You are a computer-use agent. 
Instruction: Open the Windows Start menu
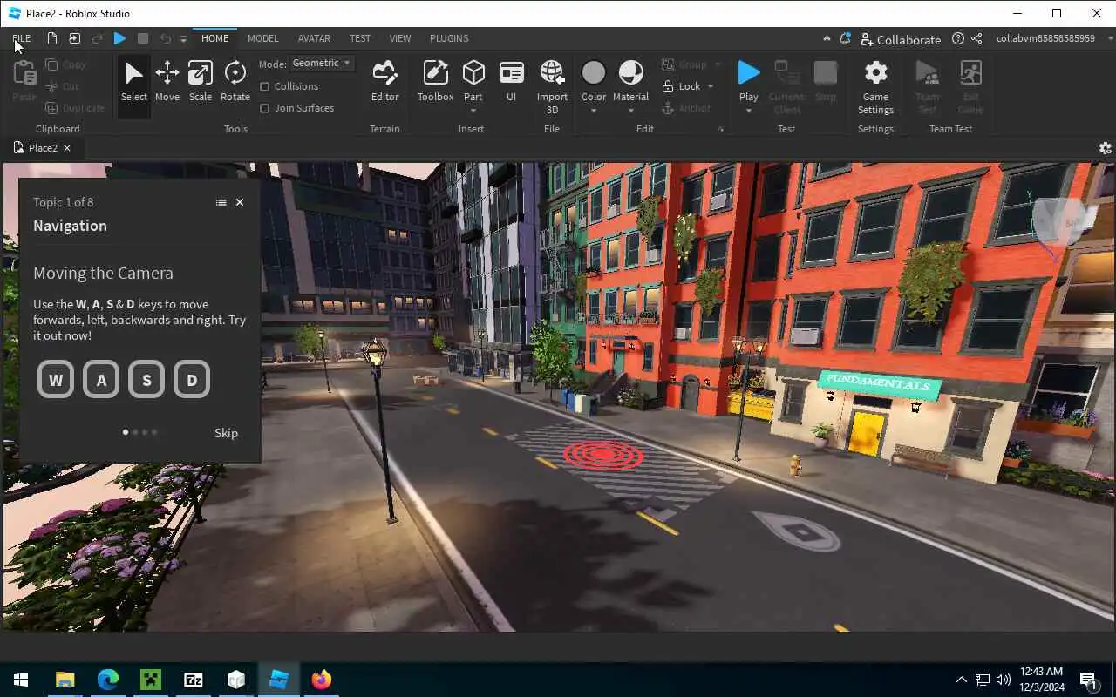click(x=21, y=680)
